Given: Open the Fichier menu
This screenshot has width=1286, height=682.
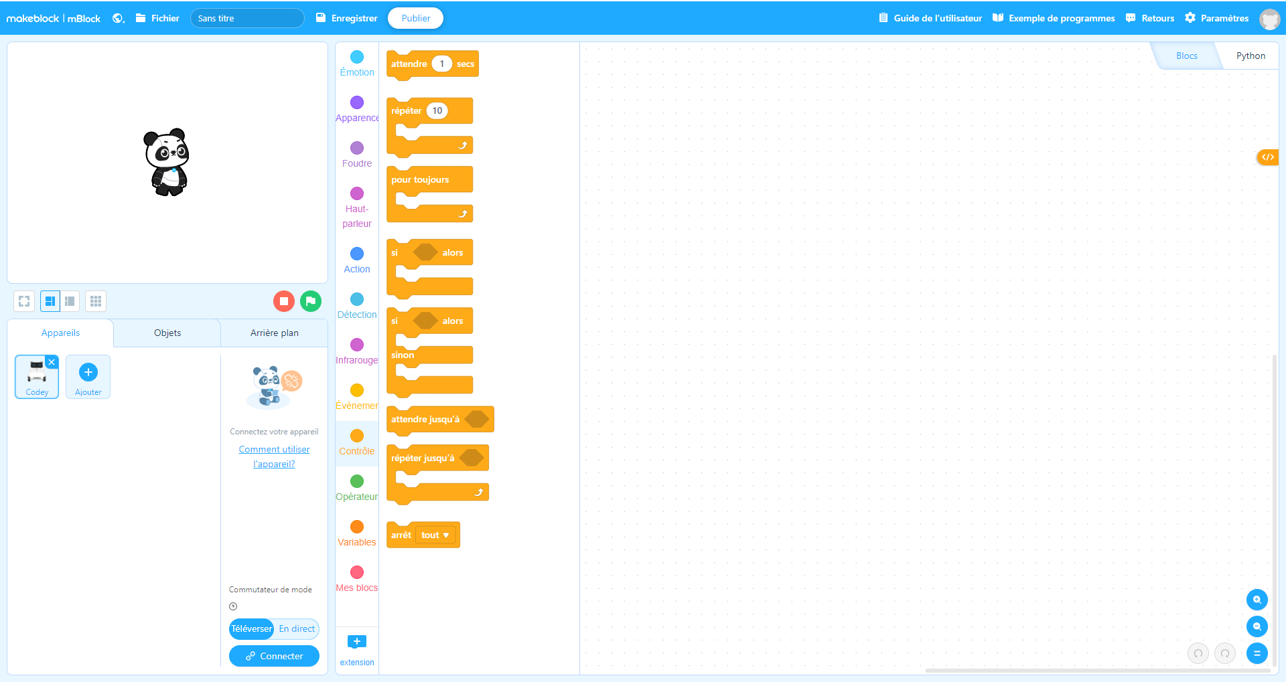Looking at the screenshot, I should [x=158, y=18].
